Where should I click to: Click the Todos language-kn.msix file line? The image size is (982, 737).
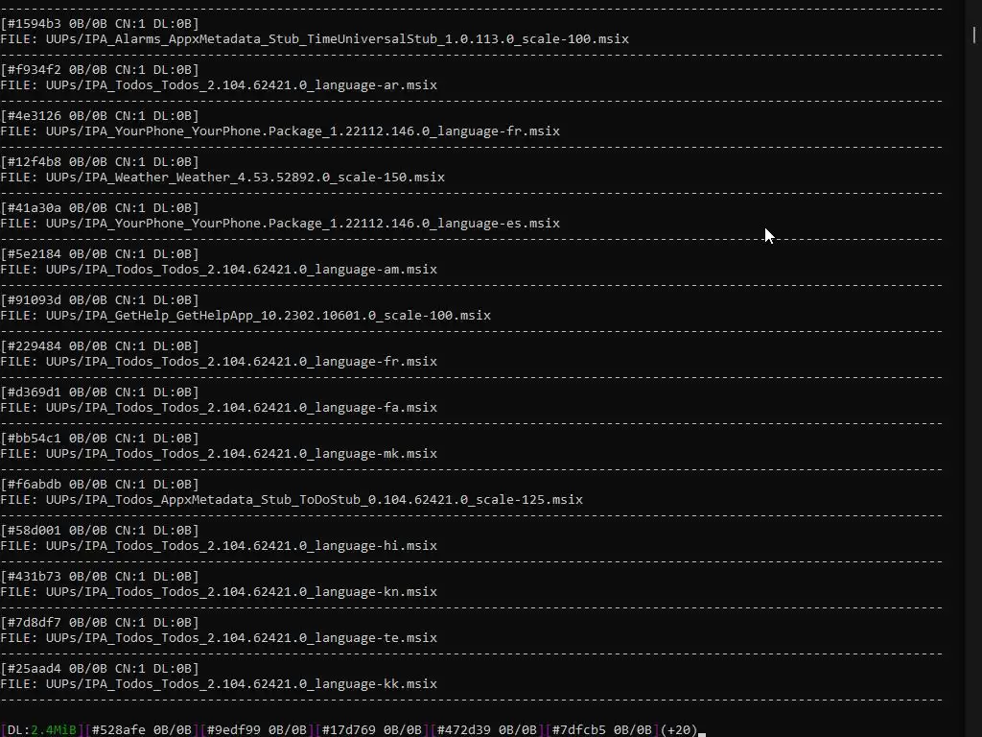(x=219, y=591)
